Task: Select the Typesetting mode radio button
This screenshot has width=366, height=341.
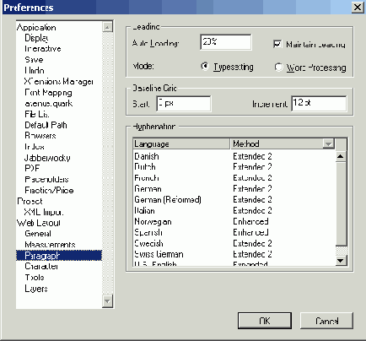Action: click(205, 67)
